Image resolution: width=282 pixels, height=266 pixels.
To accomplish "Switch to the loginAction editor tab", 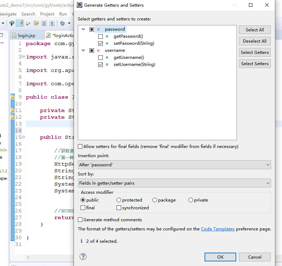I will click(59, 35).
